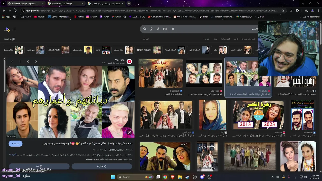322x181 pixels.
Task: Open Windows Start menu
Action: click(113, 177)
